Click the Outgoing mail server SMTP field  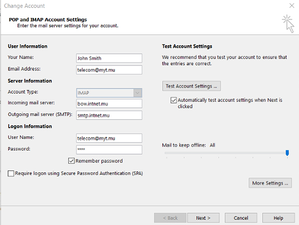[109, 115]
